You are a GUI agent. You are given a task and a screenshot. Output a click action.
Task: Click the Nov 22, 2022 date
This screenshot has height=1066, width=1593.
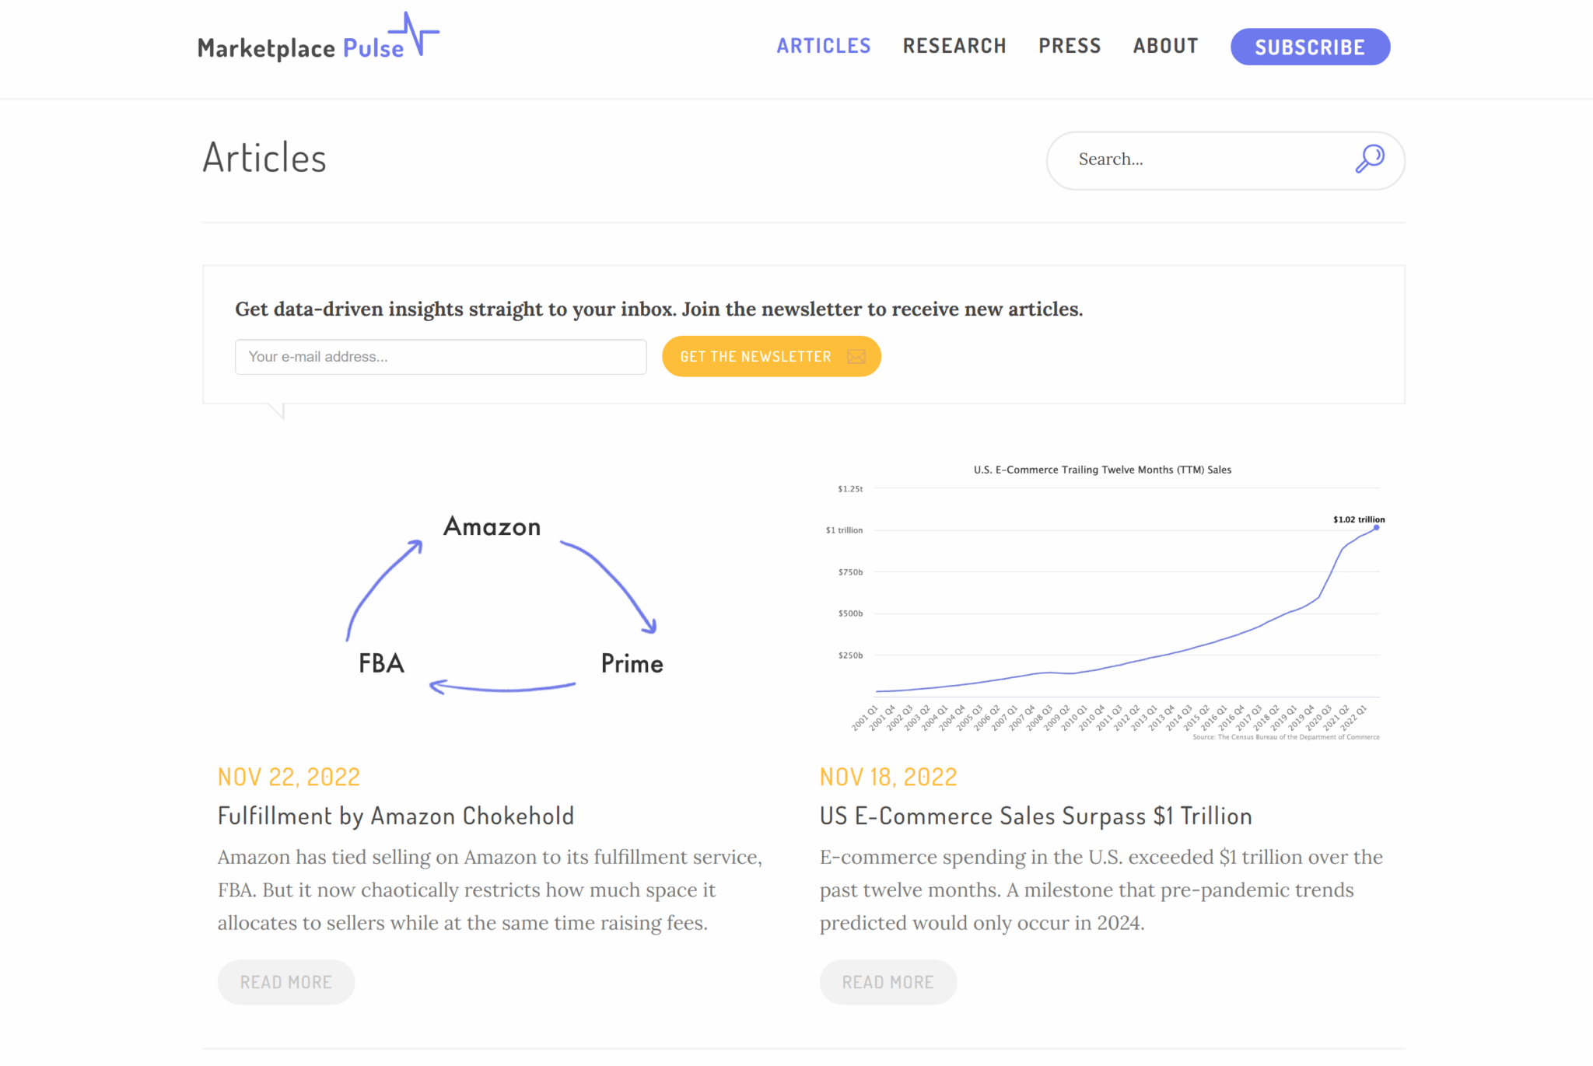289,777
